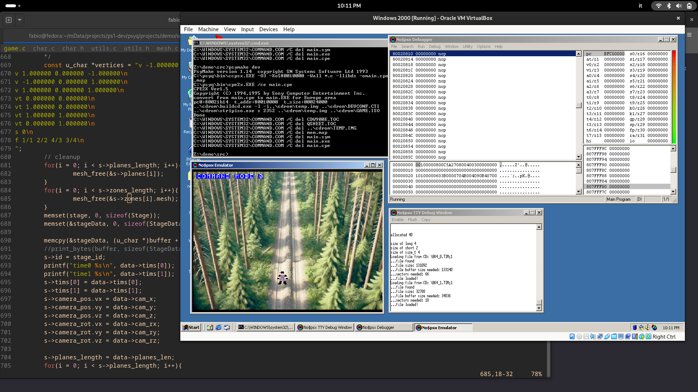Click the USB plug icon in VirtualBox status bar
Image resolution: width=698 pixels, height=392 pixels.
(x=607, y=336)
